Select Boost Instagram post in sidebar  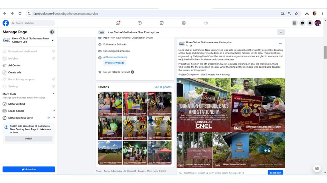29,79
